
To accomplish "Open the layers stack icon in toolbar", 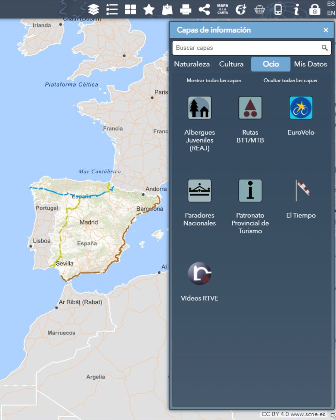I will pyautogui.click(x=93, y=9).
